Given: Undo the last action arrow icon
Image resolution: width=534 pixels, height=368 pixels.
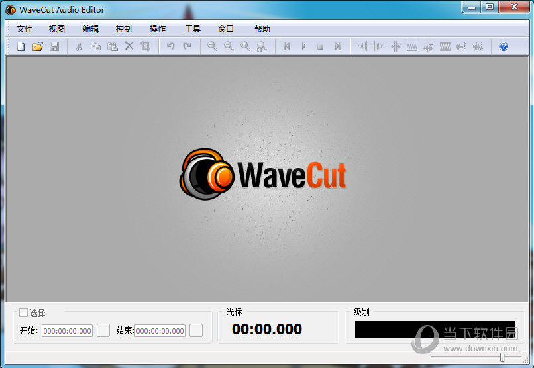Looking at the screenshot, I should (171, 46).
